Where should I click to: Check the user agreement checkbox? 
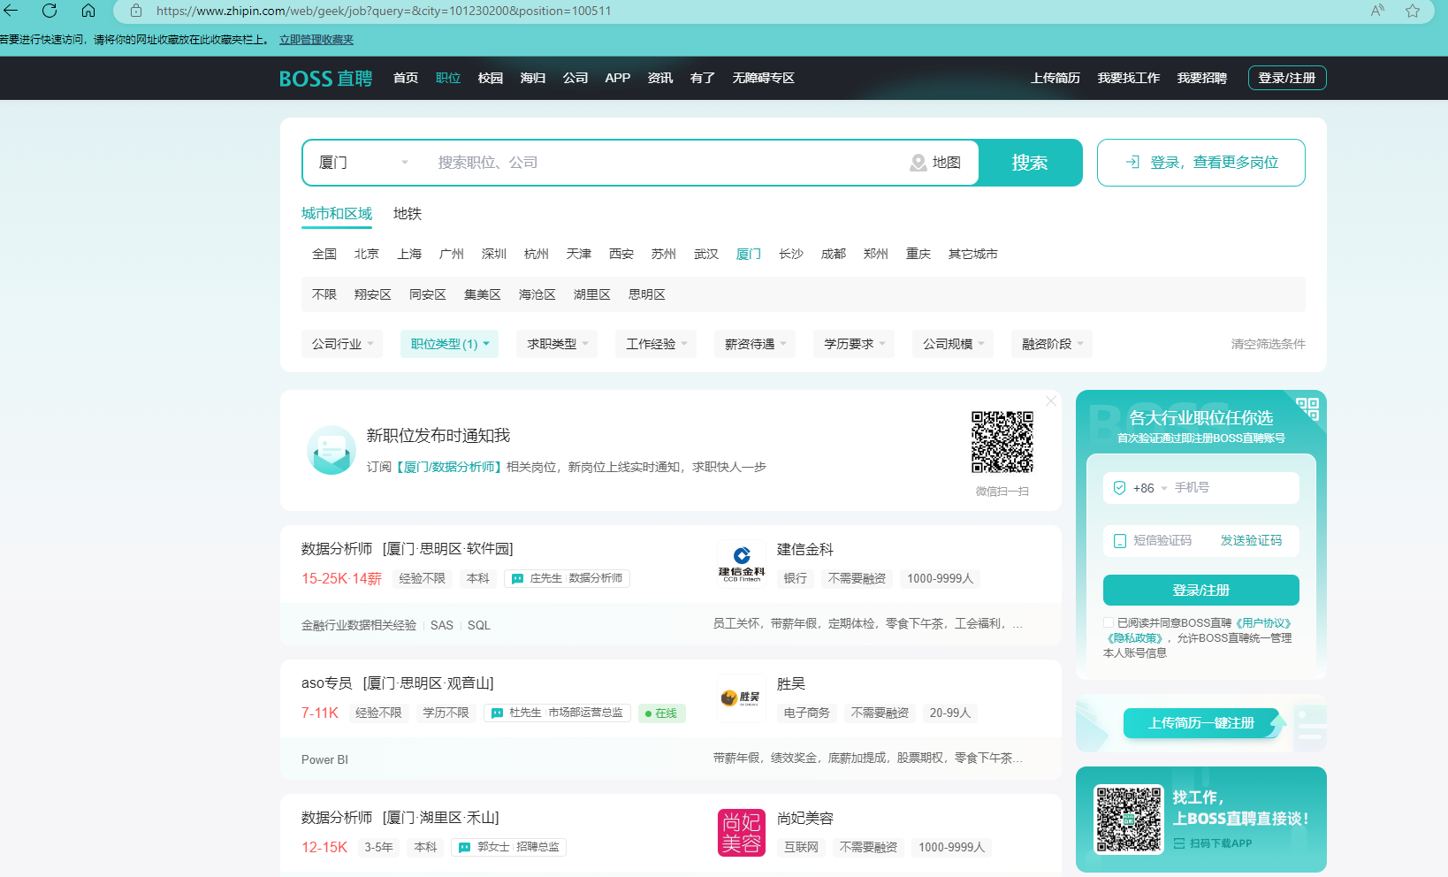(x=1109, y=622)
